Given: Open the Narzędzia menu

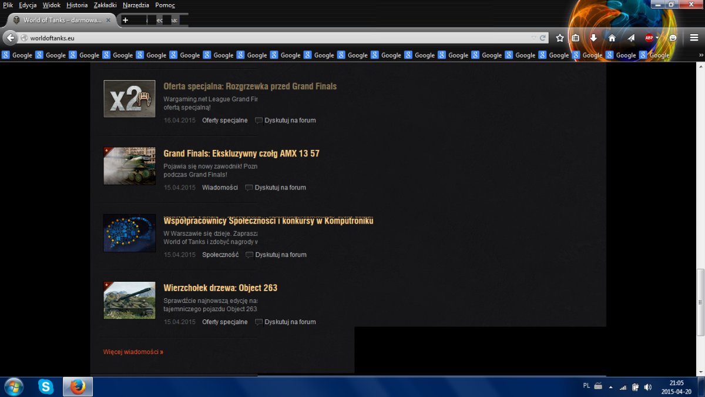Looking at the screenshot, I should [136, 5].
